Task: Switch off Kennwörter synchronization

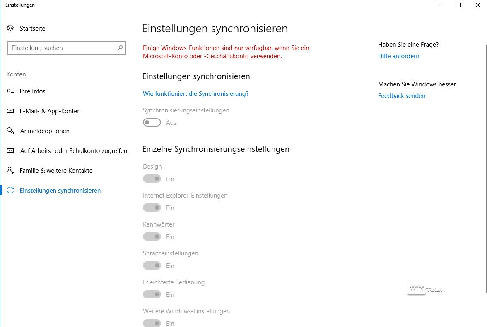Action: (152, 236)
